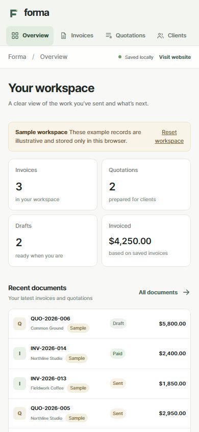Click the Q icon for QUO-2026-006
Image resolution: width=199 pixels, height=432 pixels.
tap(19, 323)
